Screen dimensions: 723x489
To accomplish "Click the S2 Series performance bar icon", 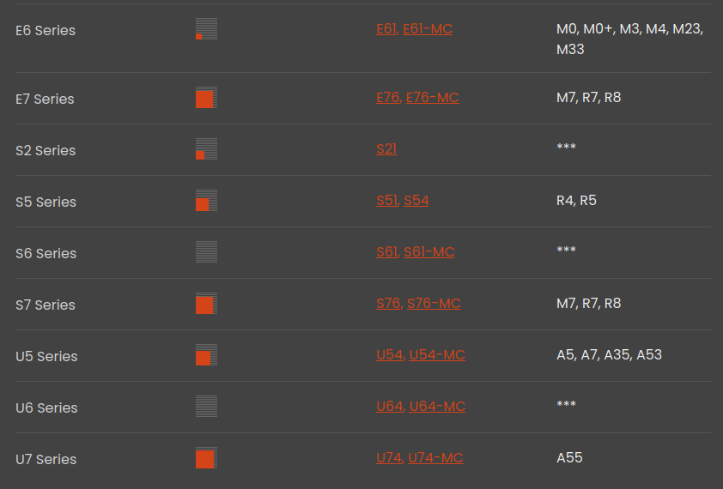I will (206, 149).
